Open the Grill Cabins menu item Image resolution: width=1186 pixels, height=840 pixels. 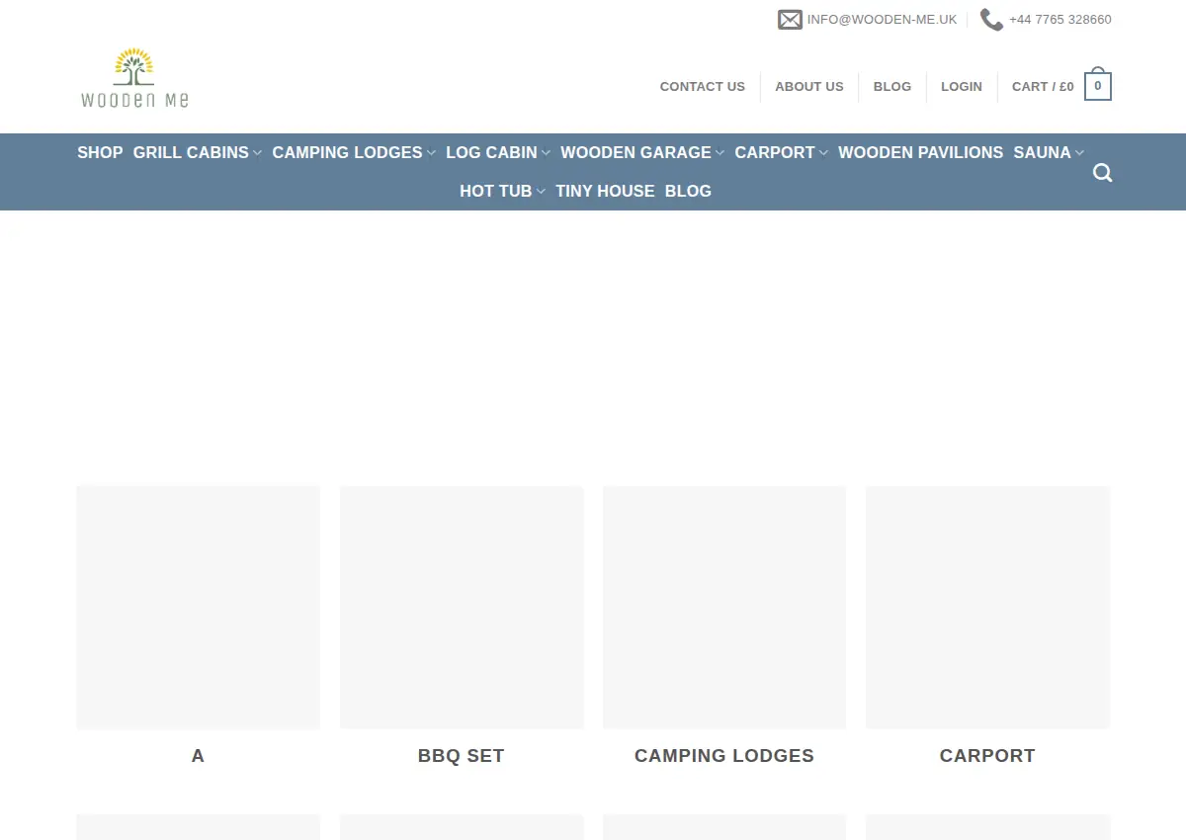191,152
